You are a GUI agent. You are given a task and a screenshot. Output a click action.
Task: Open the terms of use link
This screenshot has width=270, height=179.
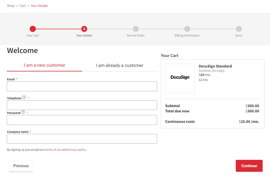(x=53, y=150)
